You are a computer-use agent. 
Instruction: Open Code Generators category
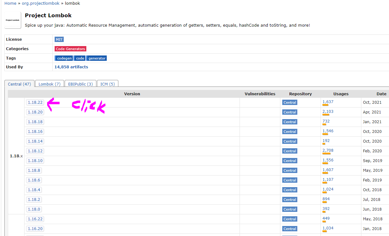(x=70, y=49)
